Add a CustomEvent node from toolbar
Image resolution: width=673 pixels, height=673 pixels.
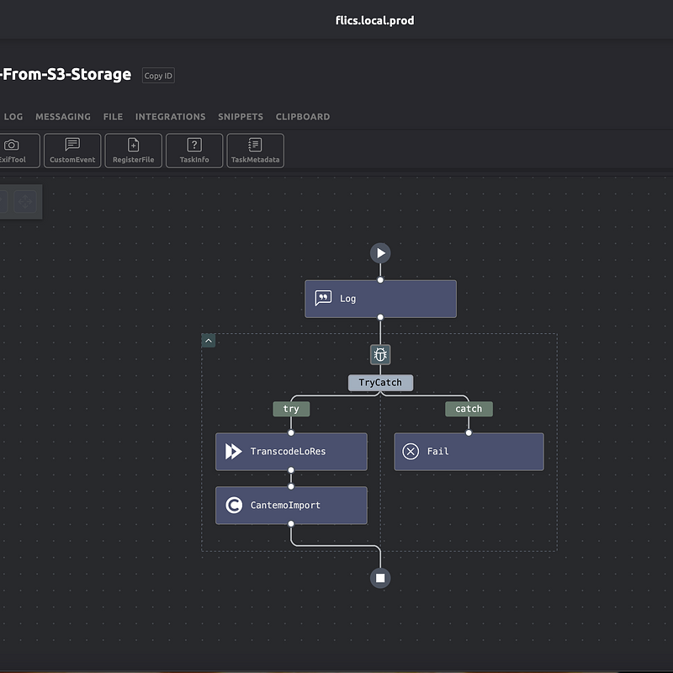tap(72, 151)
